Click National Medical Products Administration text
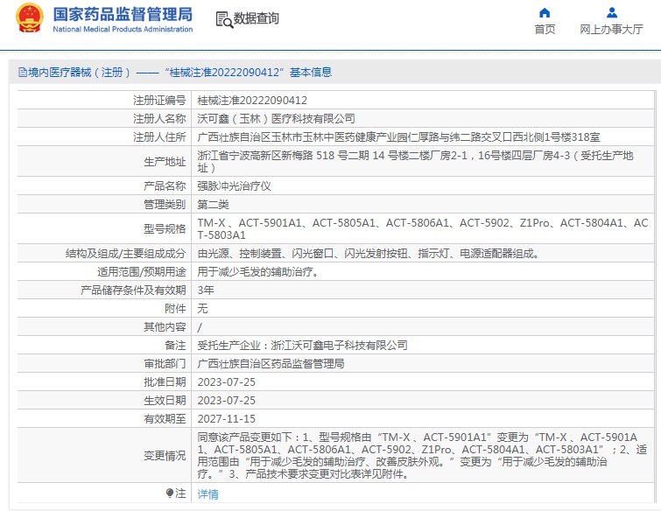The height and width of the screenshot is (511, 661). tap(123, 29)
